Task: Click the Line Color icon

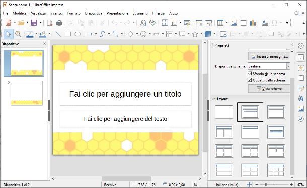Action: 30,34
